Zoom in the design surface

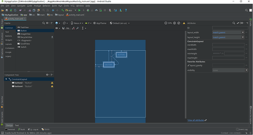(x=174, y=23)
